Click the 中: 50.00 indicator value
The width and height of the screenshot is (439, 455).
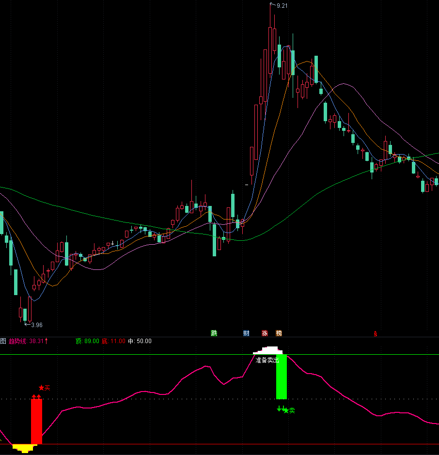[x=140, y=341]
